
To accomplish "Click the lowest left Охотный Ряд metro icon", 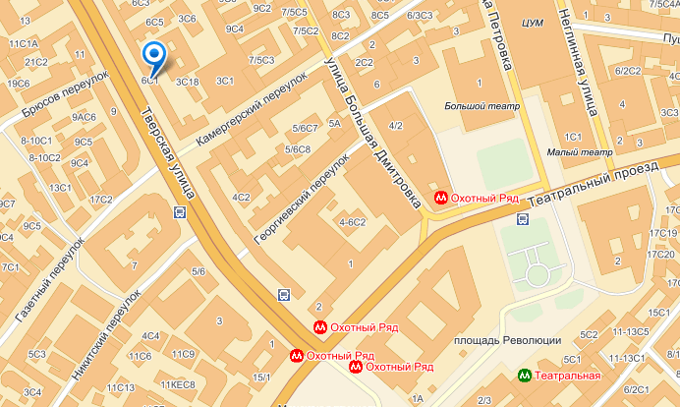I will tap(297, 356).
